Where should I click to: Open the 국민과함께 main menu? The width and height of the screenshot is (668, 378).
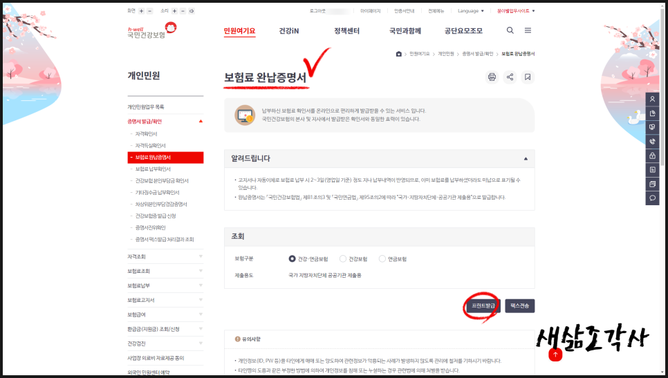point(405,30)
